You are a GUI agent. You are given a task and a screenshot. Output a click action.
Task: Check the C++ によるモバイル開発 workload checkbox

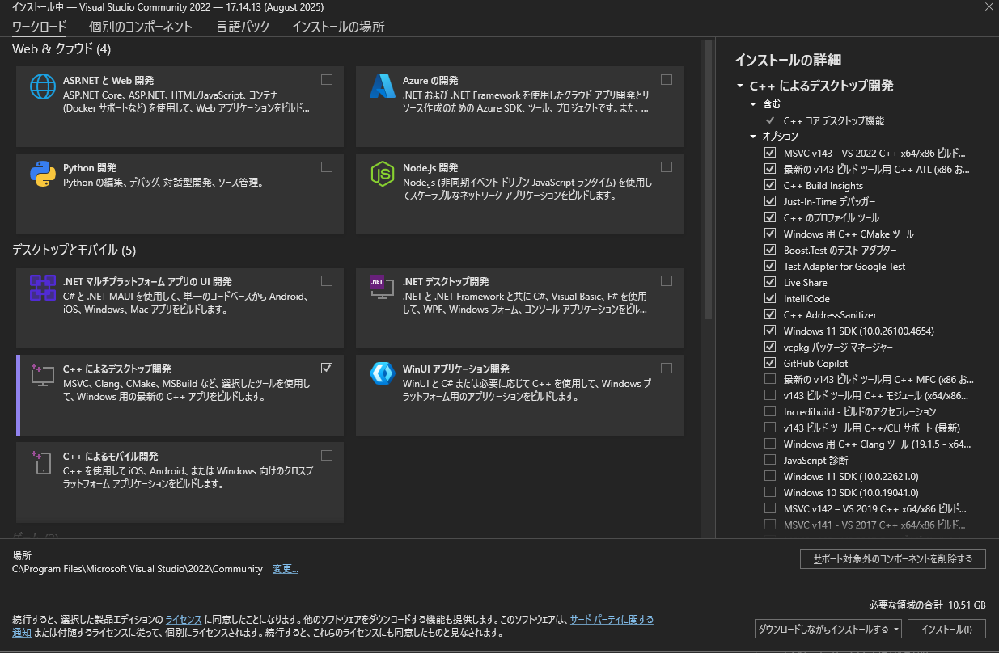pyautogui.click(x=327, y=455)
